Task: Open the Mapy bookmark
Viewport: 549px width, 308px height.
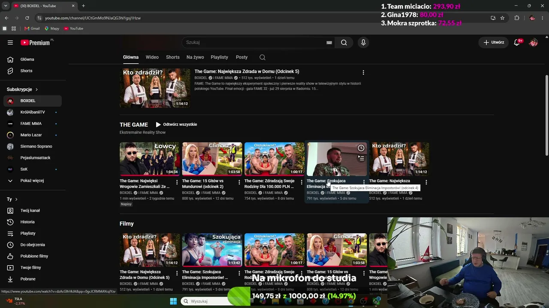Action: pos(51,29)
